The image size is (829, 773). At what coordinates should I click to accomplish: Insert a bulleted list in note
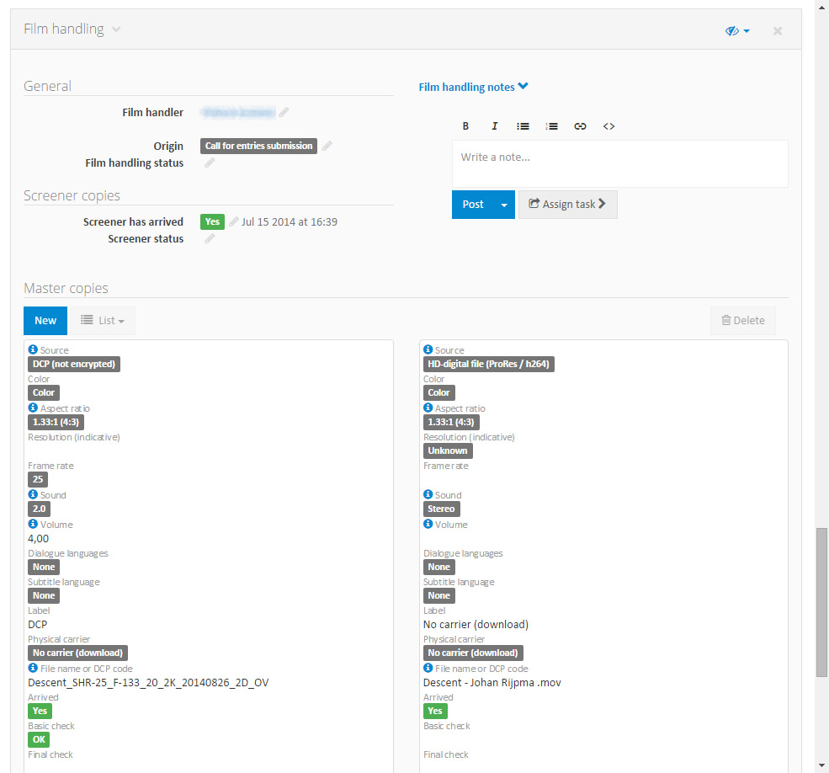click(523, 126)
